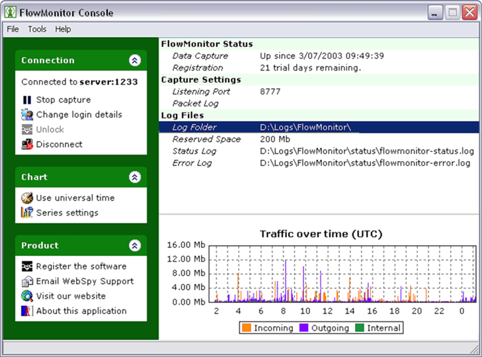This screenshot has width=482, height=357.
Task: Click the window resize grip corner
Action: point(475,348)
